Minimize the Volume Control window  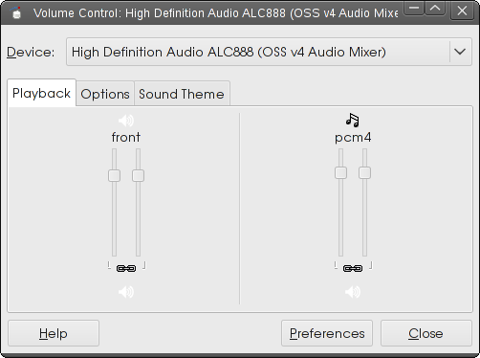[414, 9]
